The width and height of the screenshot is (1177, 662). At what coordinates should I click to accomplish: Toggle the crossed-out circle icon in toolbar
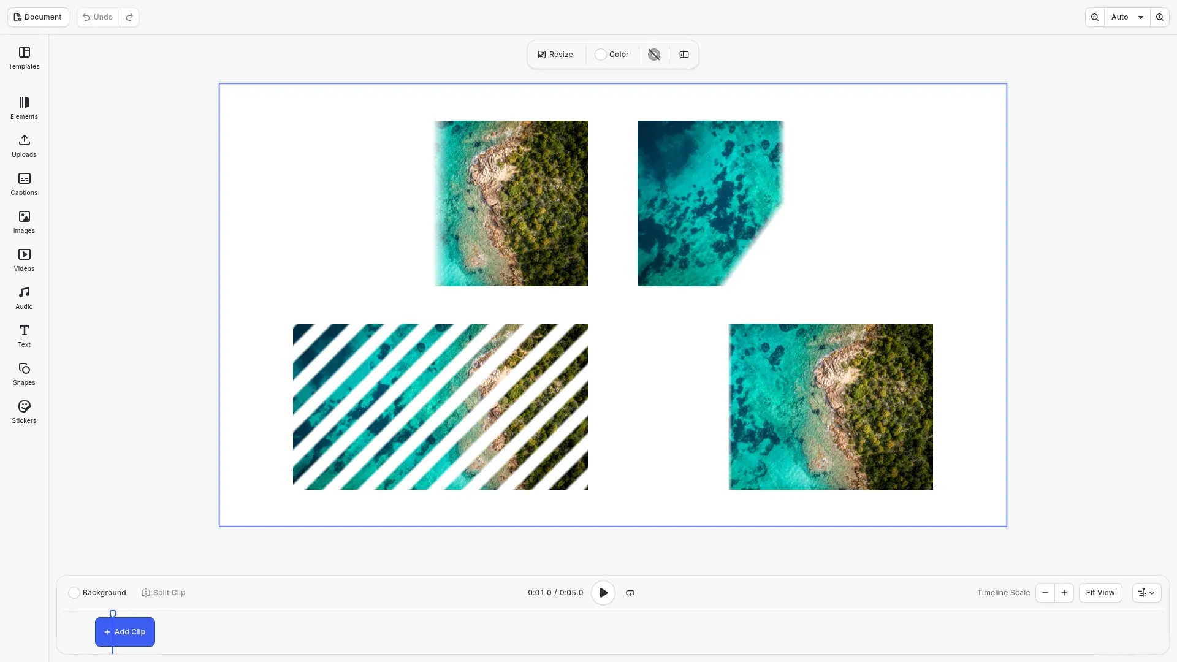[654, 55]
